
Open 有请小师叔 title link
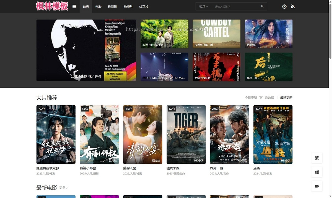coord(88,168)
